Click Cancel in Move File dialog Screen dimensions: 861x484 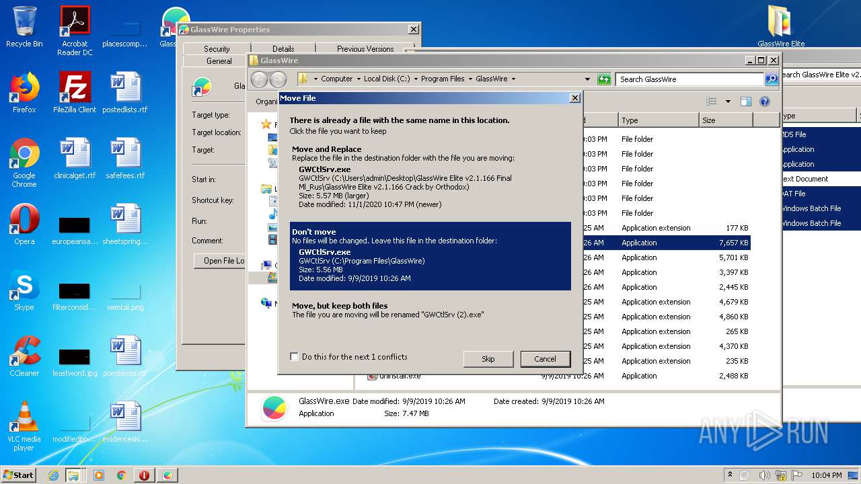click(x=546, y=359)
